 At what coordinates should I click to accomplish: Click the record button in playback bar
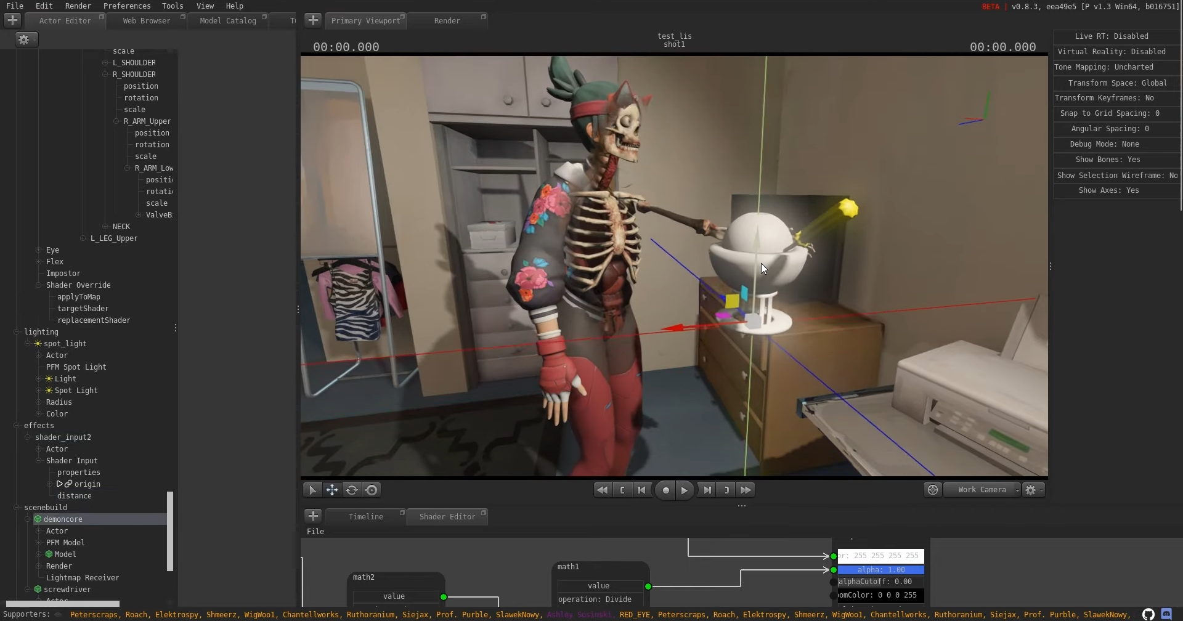[666, 491]
